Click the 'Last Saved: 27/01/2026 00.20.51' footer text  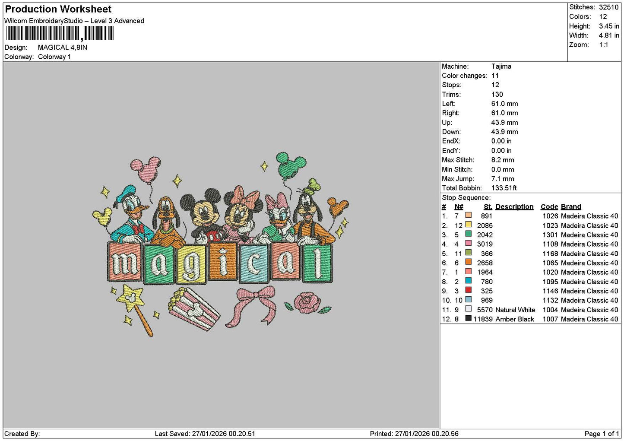205,434
